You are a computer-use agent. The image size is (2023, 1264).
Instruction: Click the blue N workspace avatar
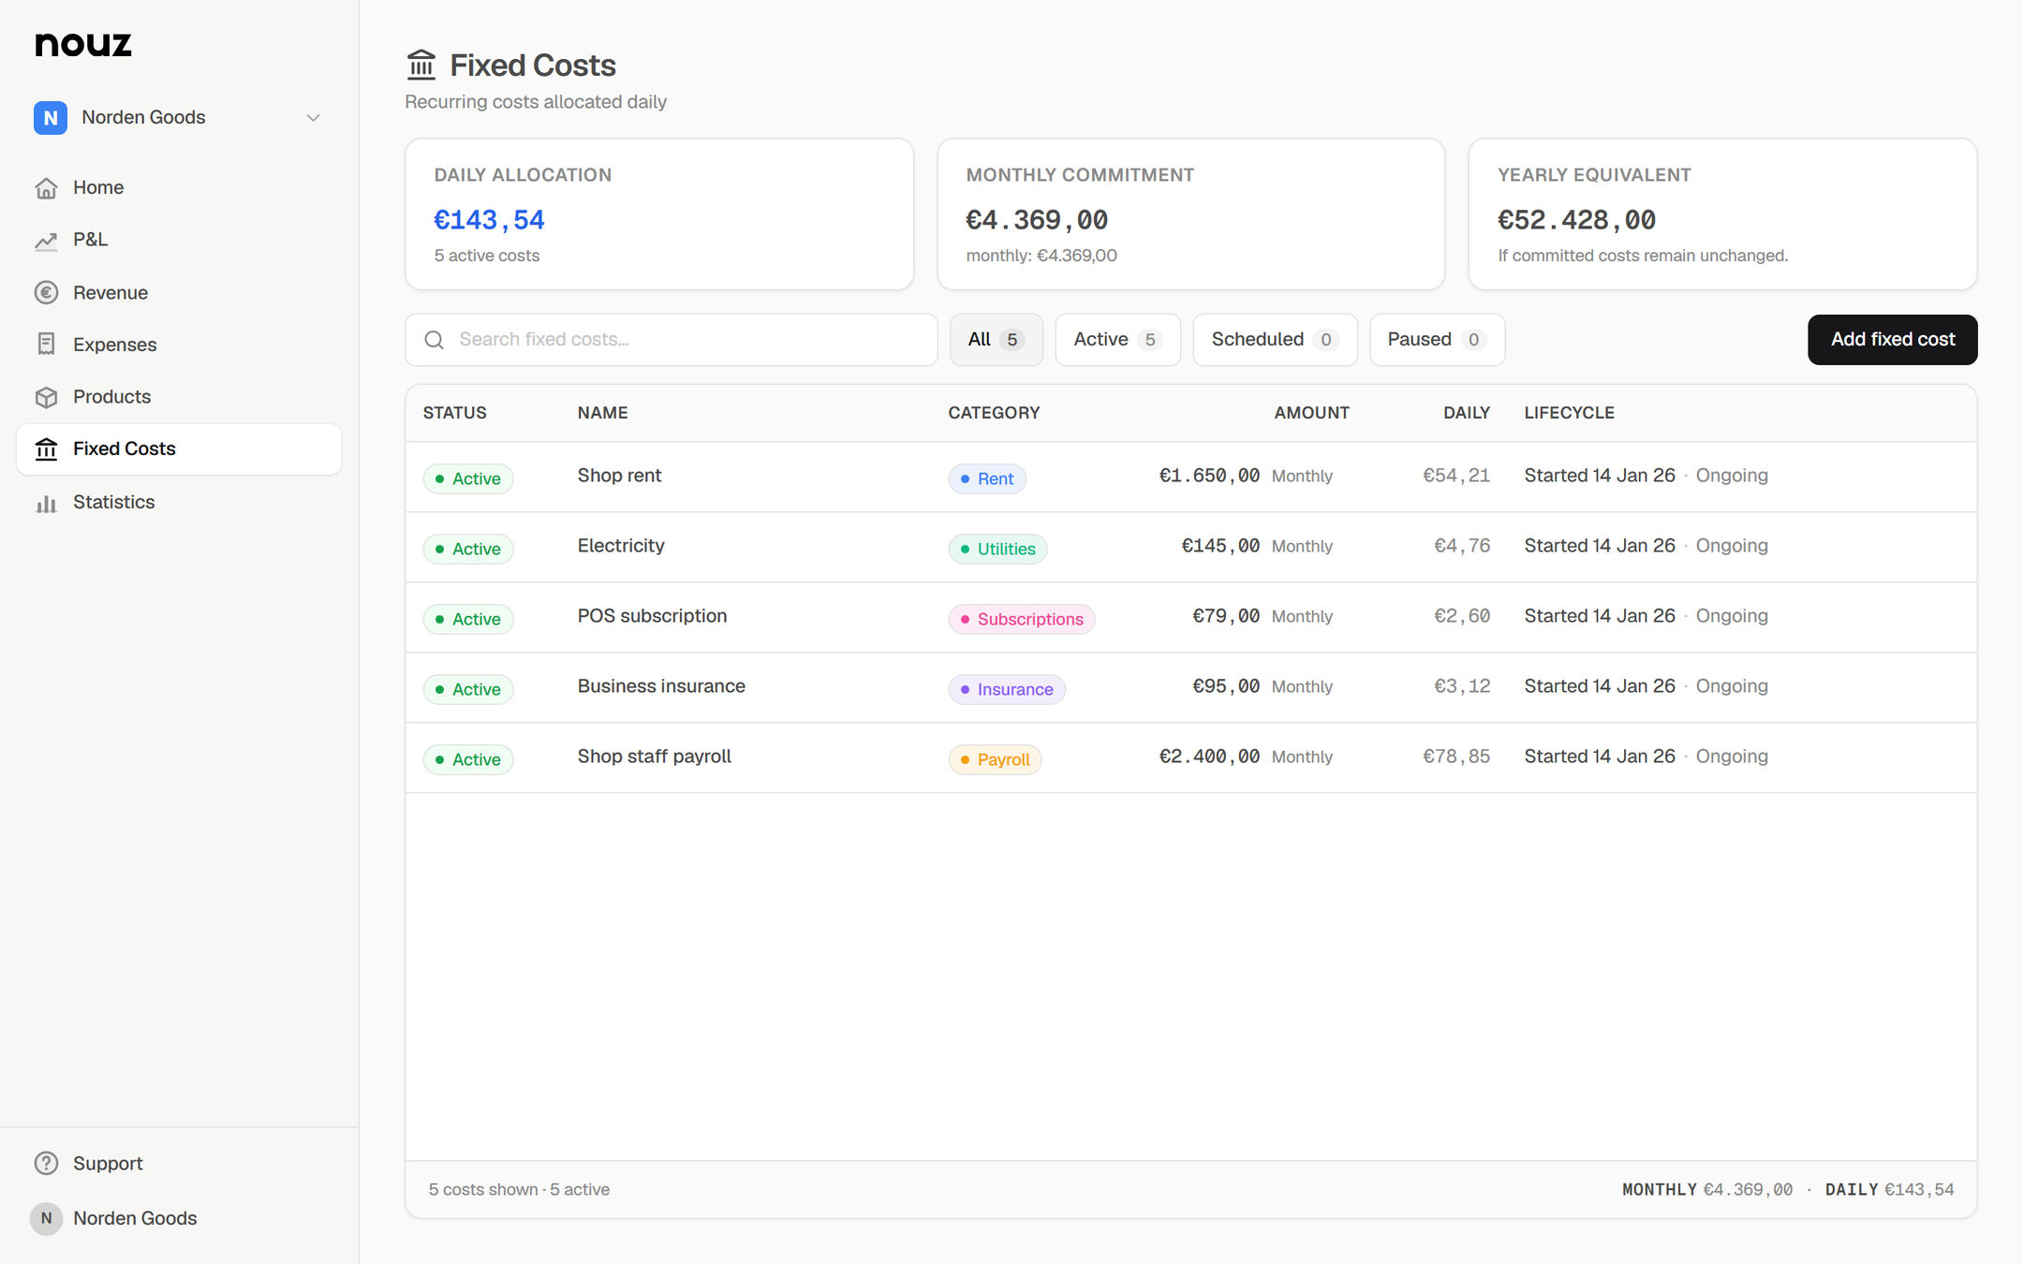[x=51, y=118]
